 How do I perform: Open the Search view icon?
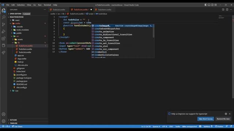pyautogui.click(x=3, y=17)
